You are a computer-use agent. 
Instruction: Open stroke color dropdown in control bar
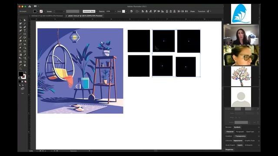click(x=44, y=12)
